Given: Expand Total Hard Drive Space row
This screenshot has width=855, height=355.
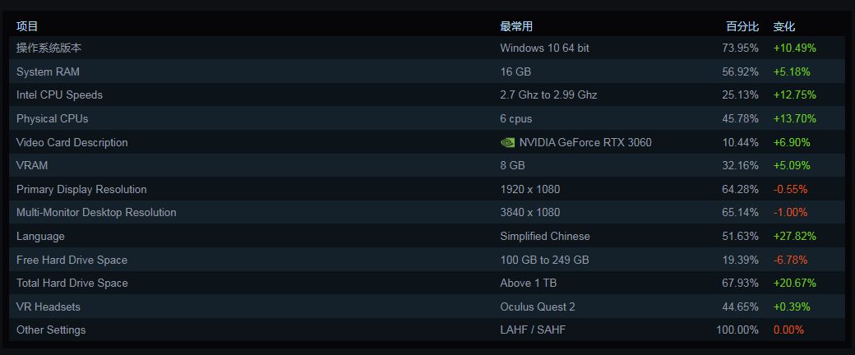Looking at the screenshot, I should coord(427,283).
